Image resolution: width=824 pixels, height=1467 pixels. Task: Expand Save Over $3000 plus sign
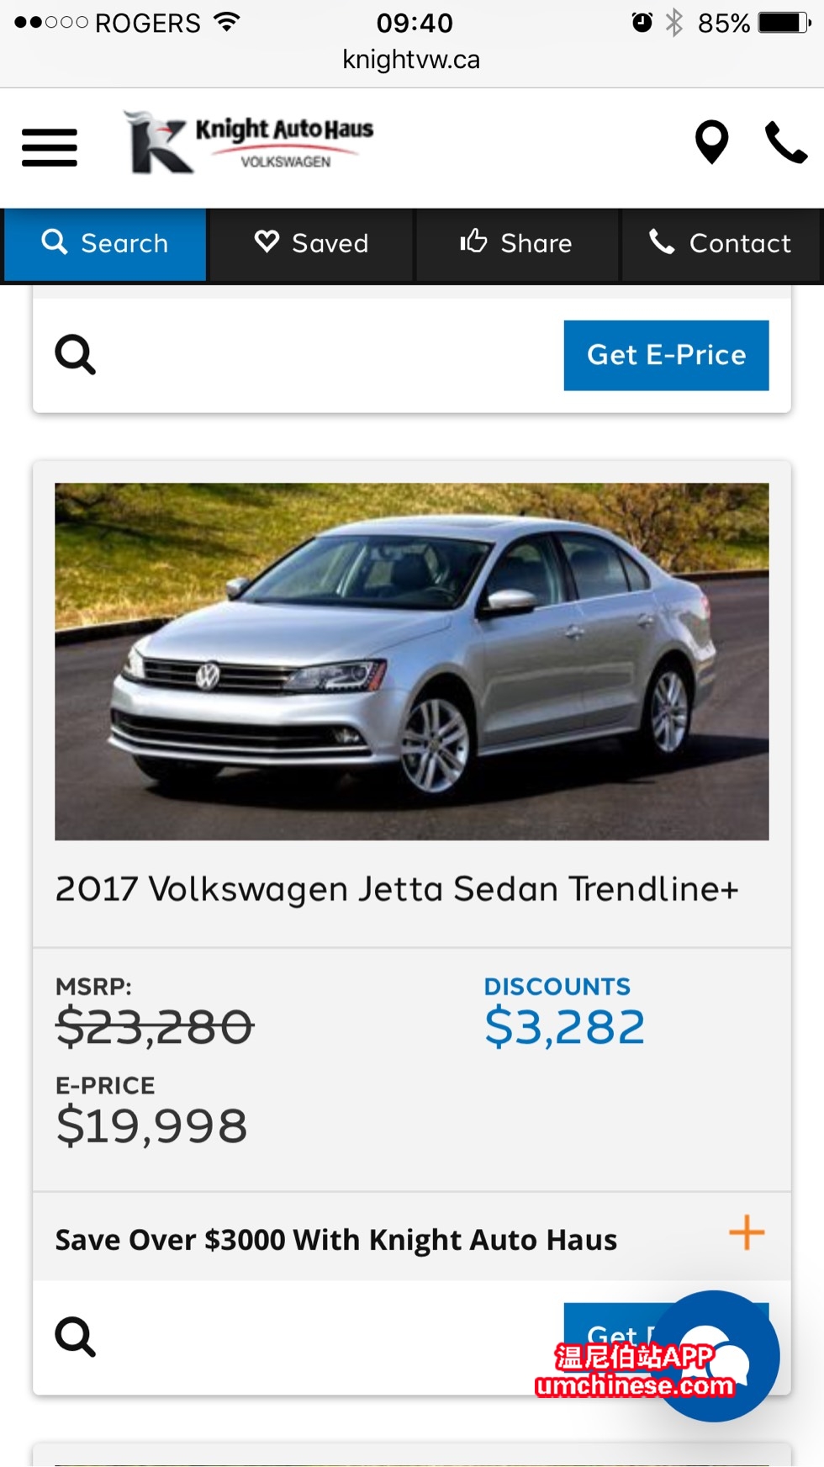pos(747,1233)
